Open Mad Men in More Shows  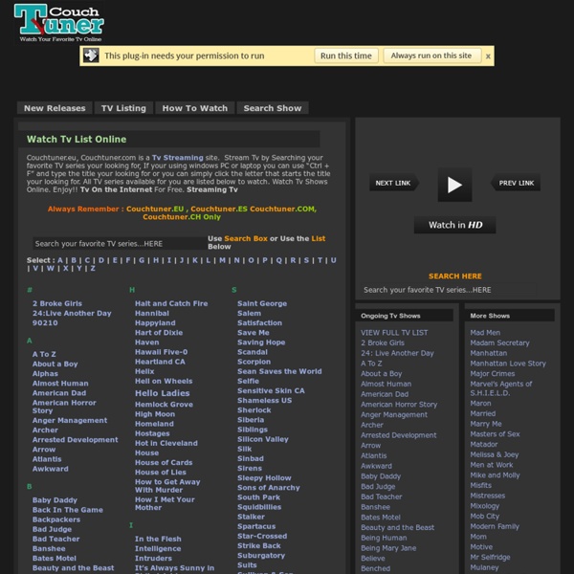[x=485, y=333]
